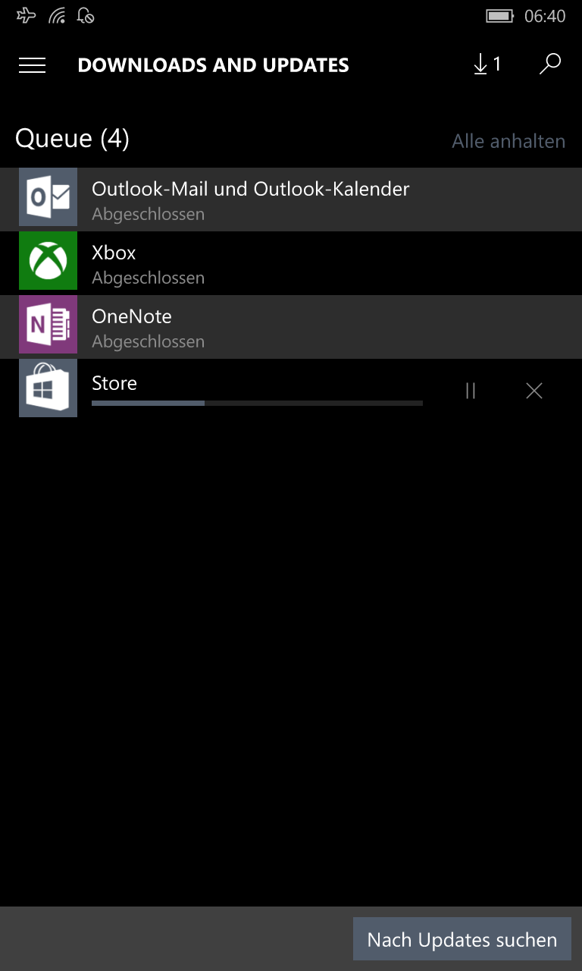Tap the downloads indicator showing 1
The width and height of the screenshot is (582, 971).
coord(487,65)
